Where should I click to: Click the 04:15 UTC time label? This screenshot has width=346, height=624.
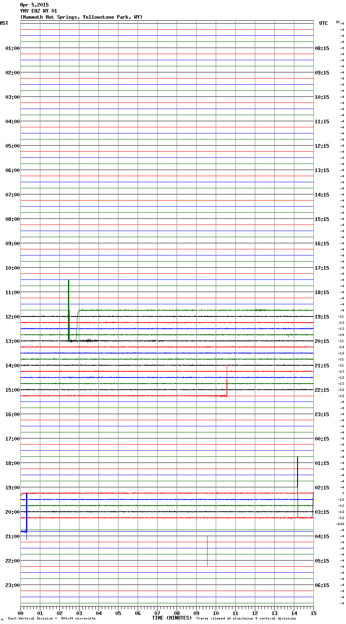(322, 537)
